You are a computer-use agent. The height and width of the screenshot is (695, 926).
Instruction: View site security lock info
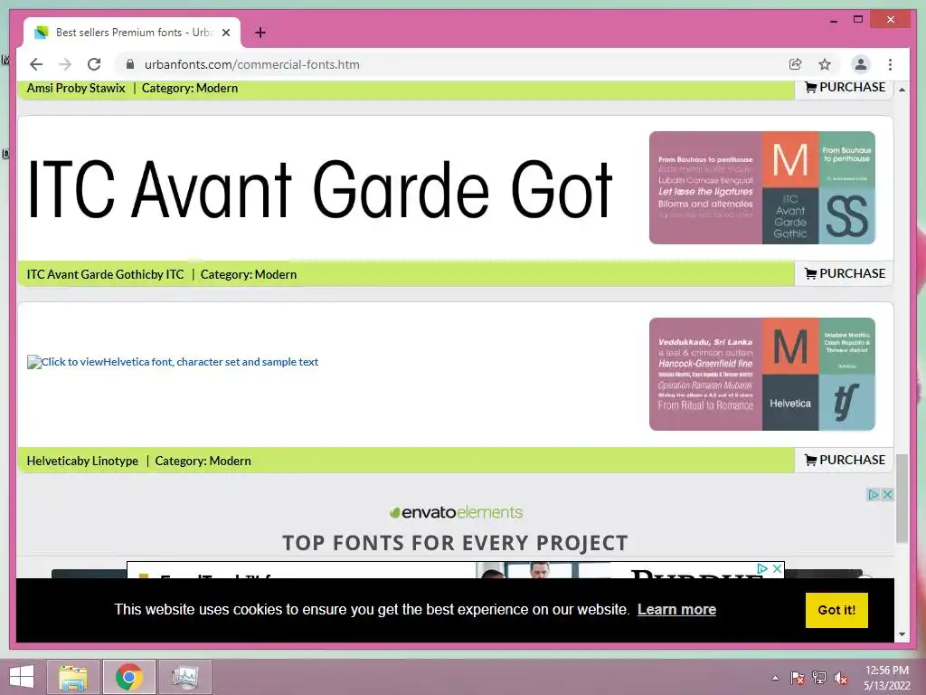[130, 64]
